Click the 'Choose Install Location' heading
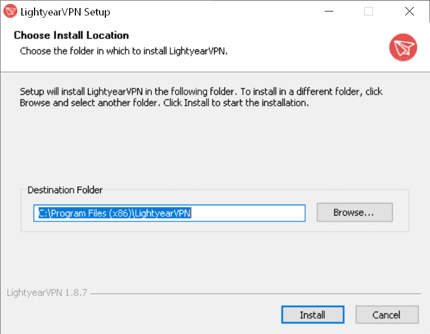The height and width of the screenshot is (334, 430). [71, 35]
